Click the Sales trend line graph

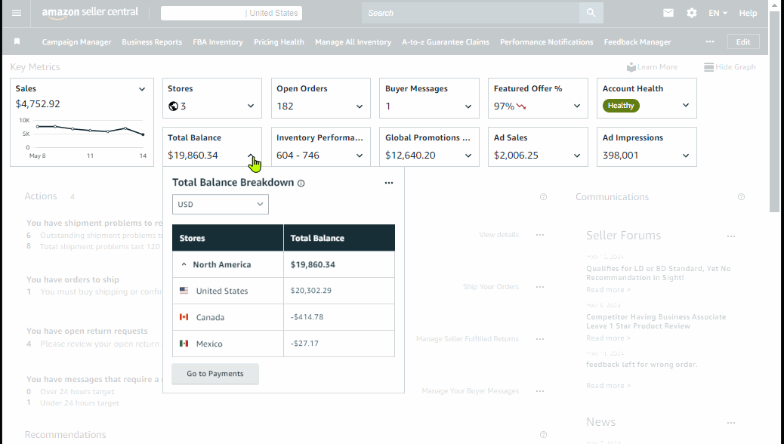tap(90, 130)
